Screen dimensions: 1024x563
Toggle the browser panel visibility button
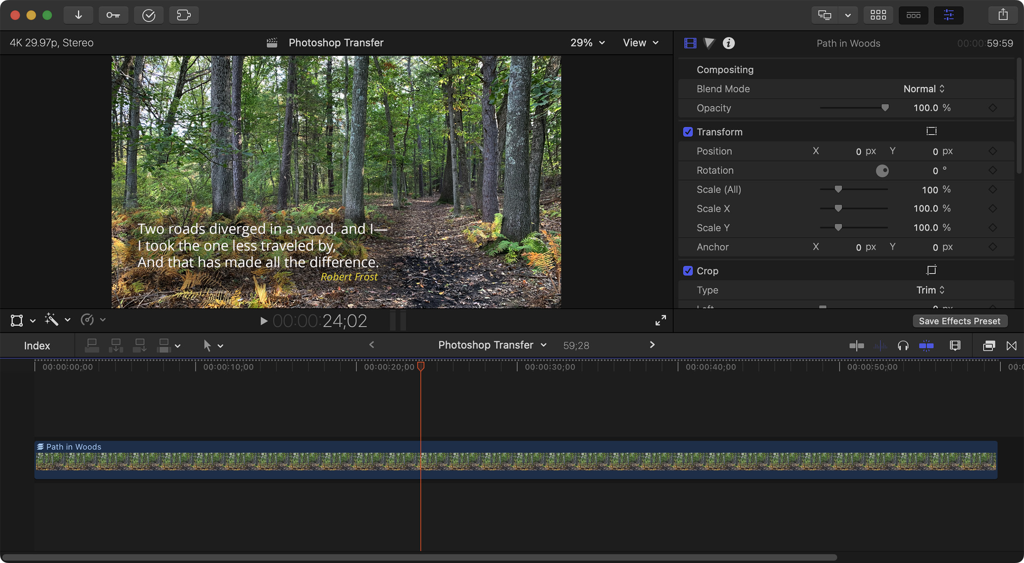tap(878, 15)
